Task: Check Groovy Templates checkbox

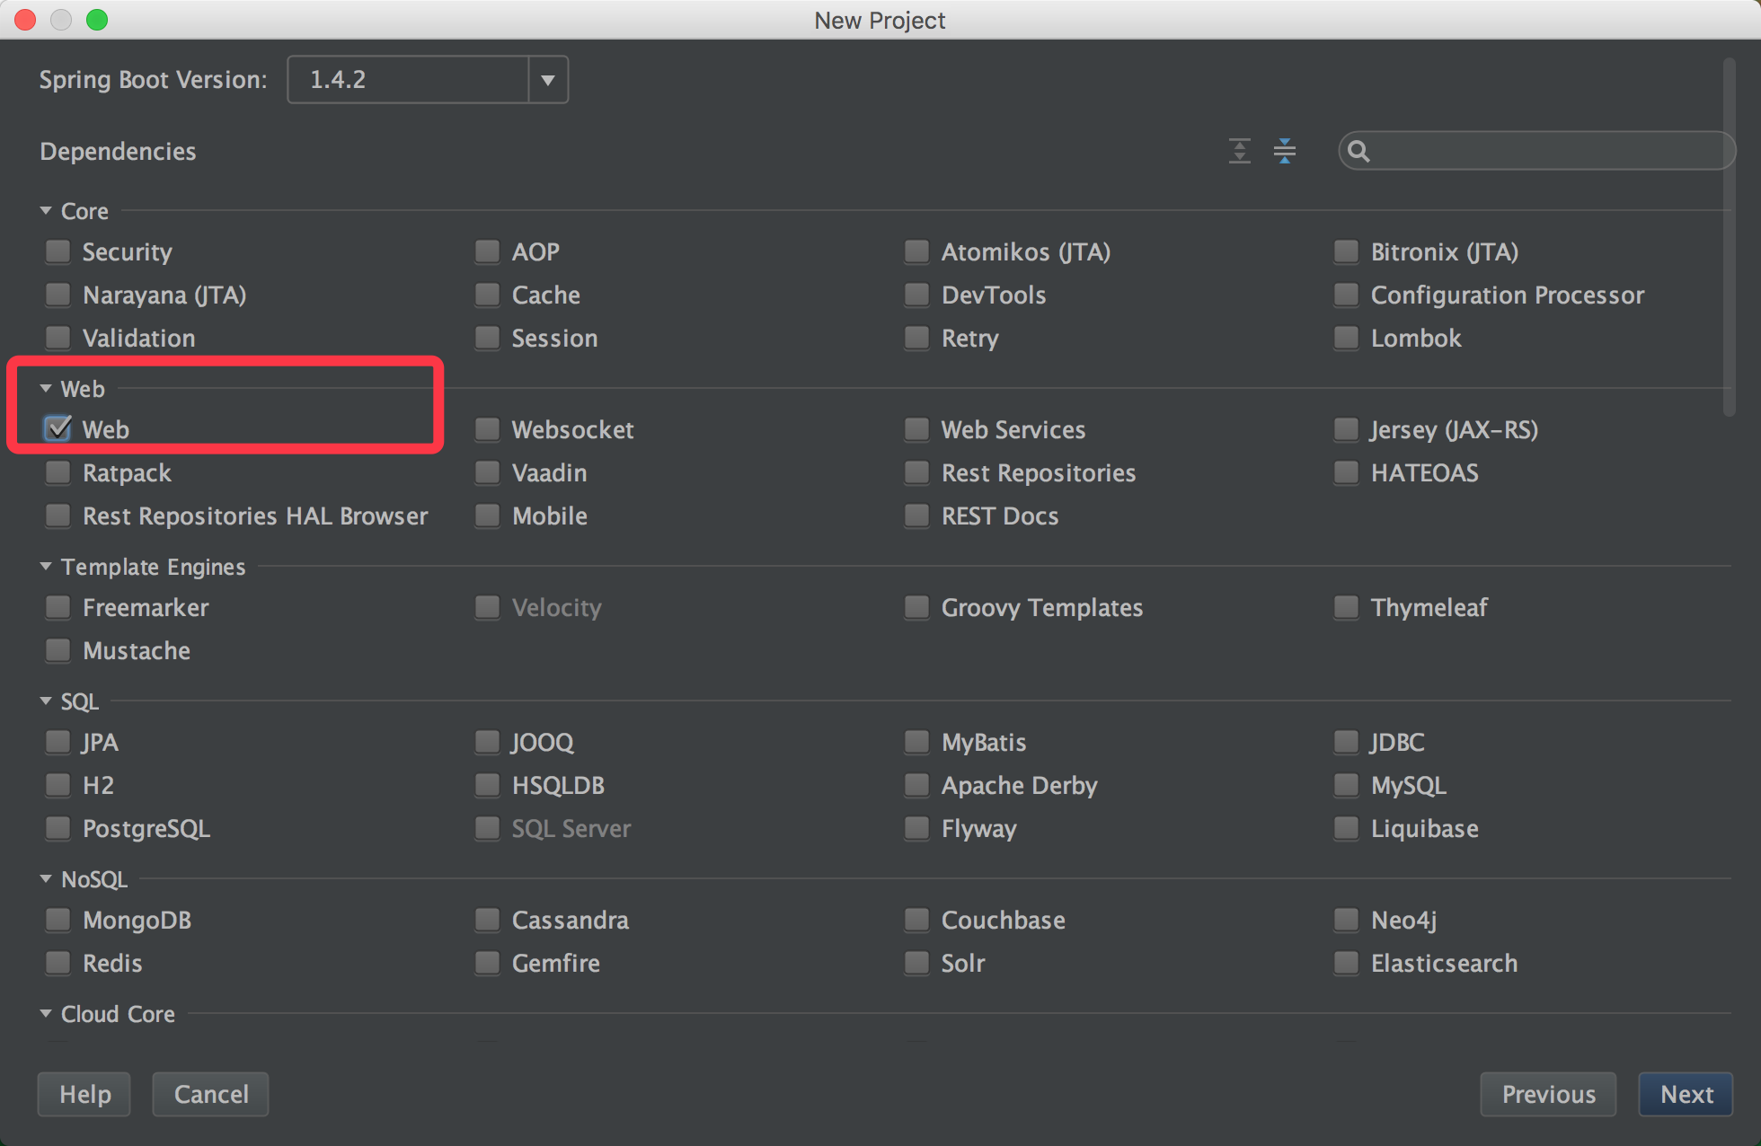Action: 917,607
